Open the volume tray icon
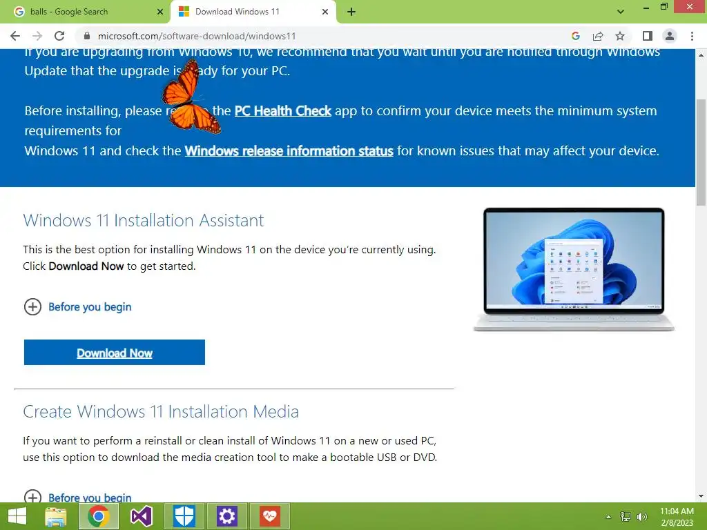Viewport: 707px width, 530px height. [x=642, y=517]
